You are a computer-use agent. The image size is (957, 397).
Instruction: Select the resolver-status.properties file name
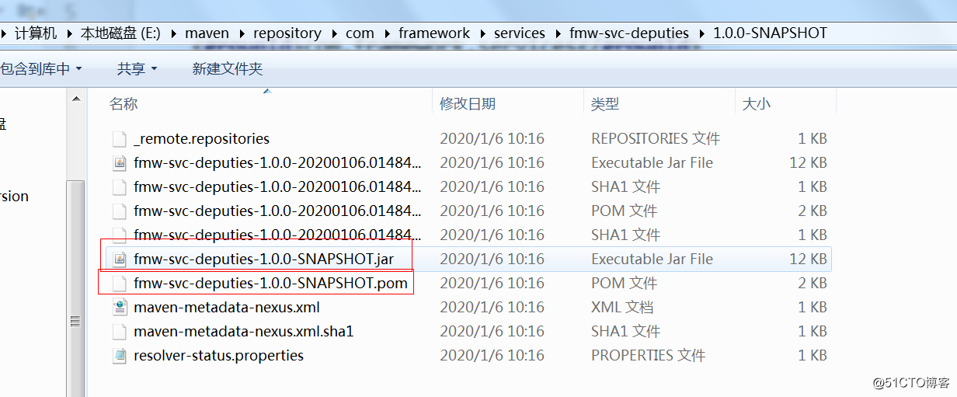click(x=218, y=356)
